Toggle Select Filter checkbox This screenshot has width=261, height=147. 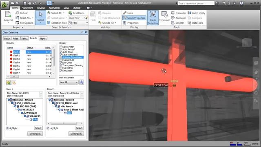61,47
